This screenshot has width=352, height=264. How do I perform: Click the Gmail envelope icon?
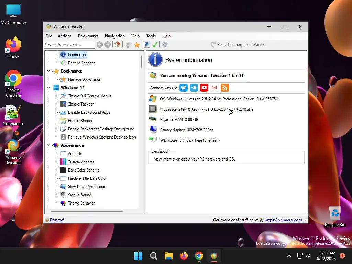click(x=214, y=88)
